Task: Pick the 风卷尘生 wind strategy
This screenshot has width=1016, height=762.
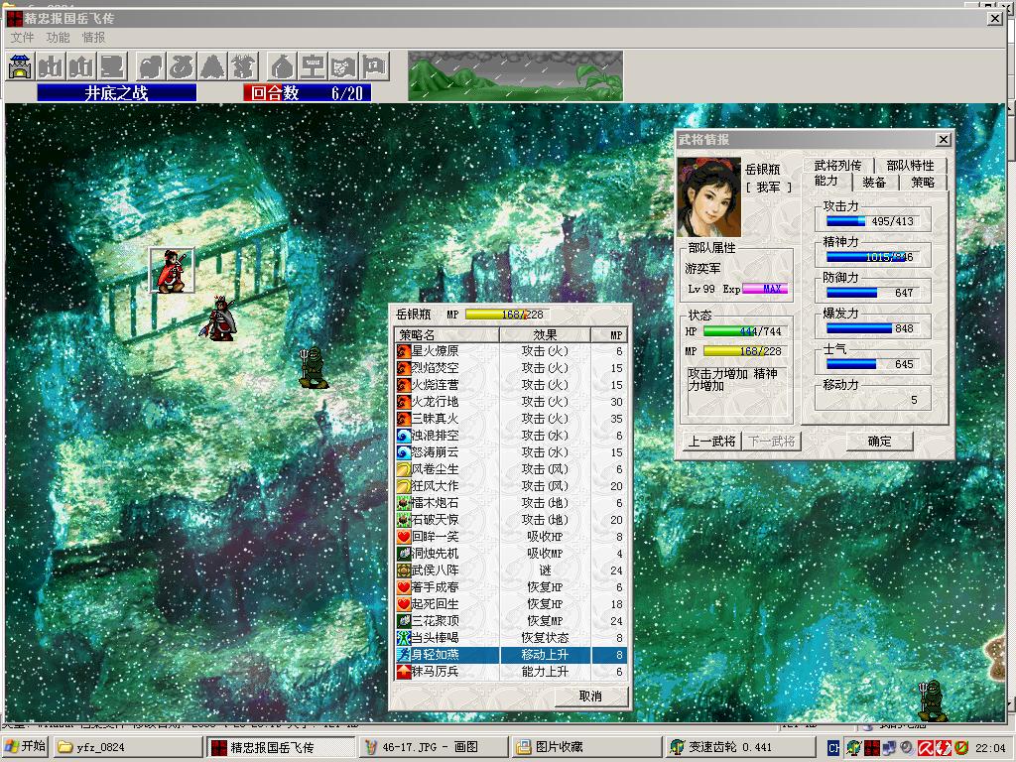Action: click(437, 469)
